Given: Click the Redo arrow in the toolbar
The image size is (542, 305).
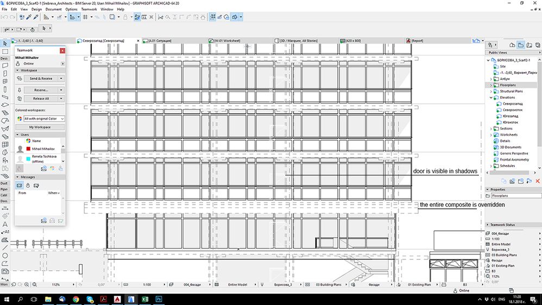Looking at the screenshot, I should 12,17.
